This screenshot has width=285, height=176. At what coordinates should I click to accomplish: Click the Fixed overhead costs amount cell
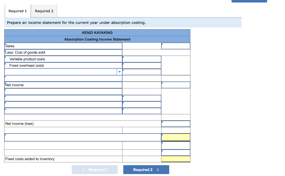(141, 65)
